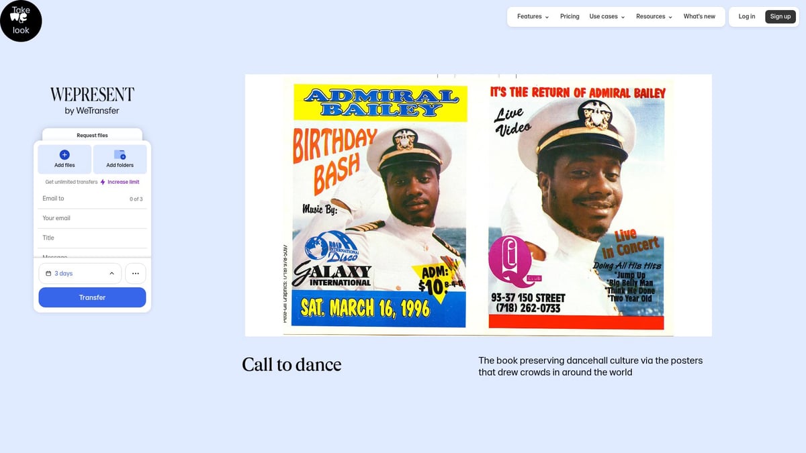The height and width of the screenshot is (453, 806).
Task: Switch to the Request files tab
Action: [x=92, y=135]
